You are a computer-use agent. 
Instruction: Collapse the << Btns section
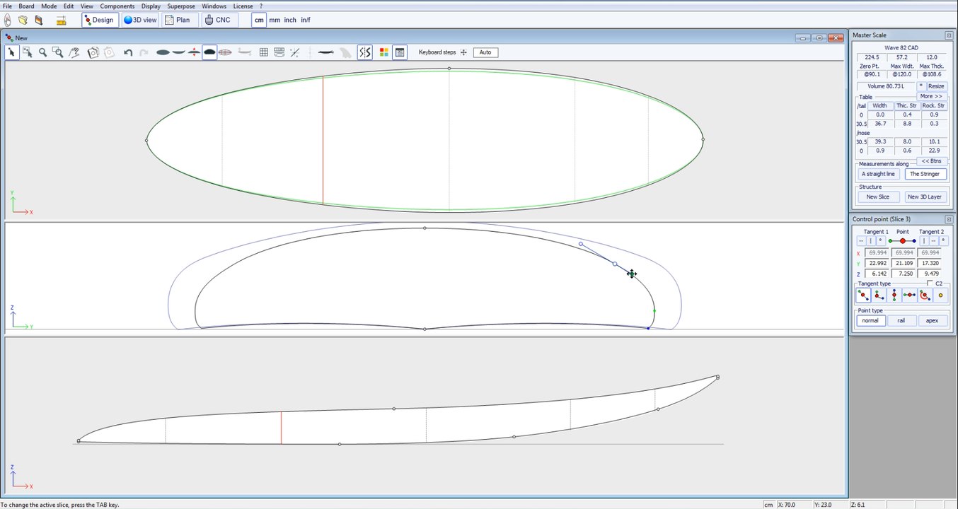931,161
